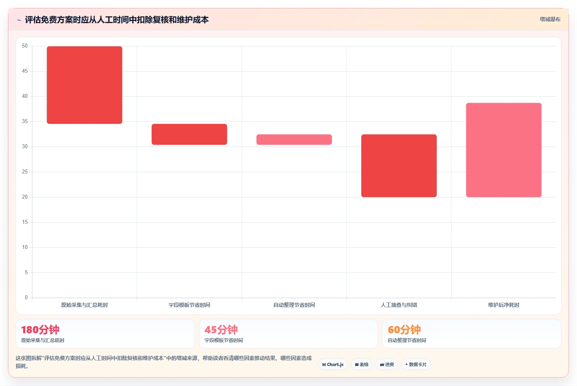Click x-axis label 自动整理节省时间
The image size is (577, 386).
coord(294,305)
